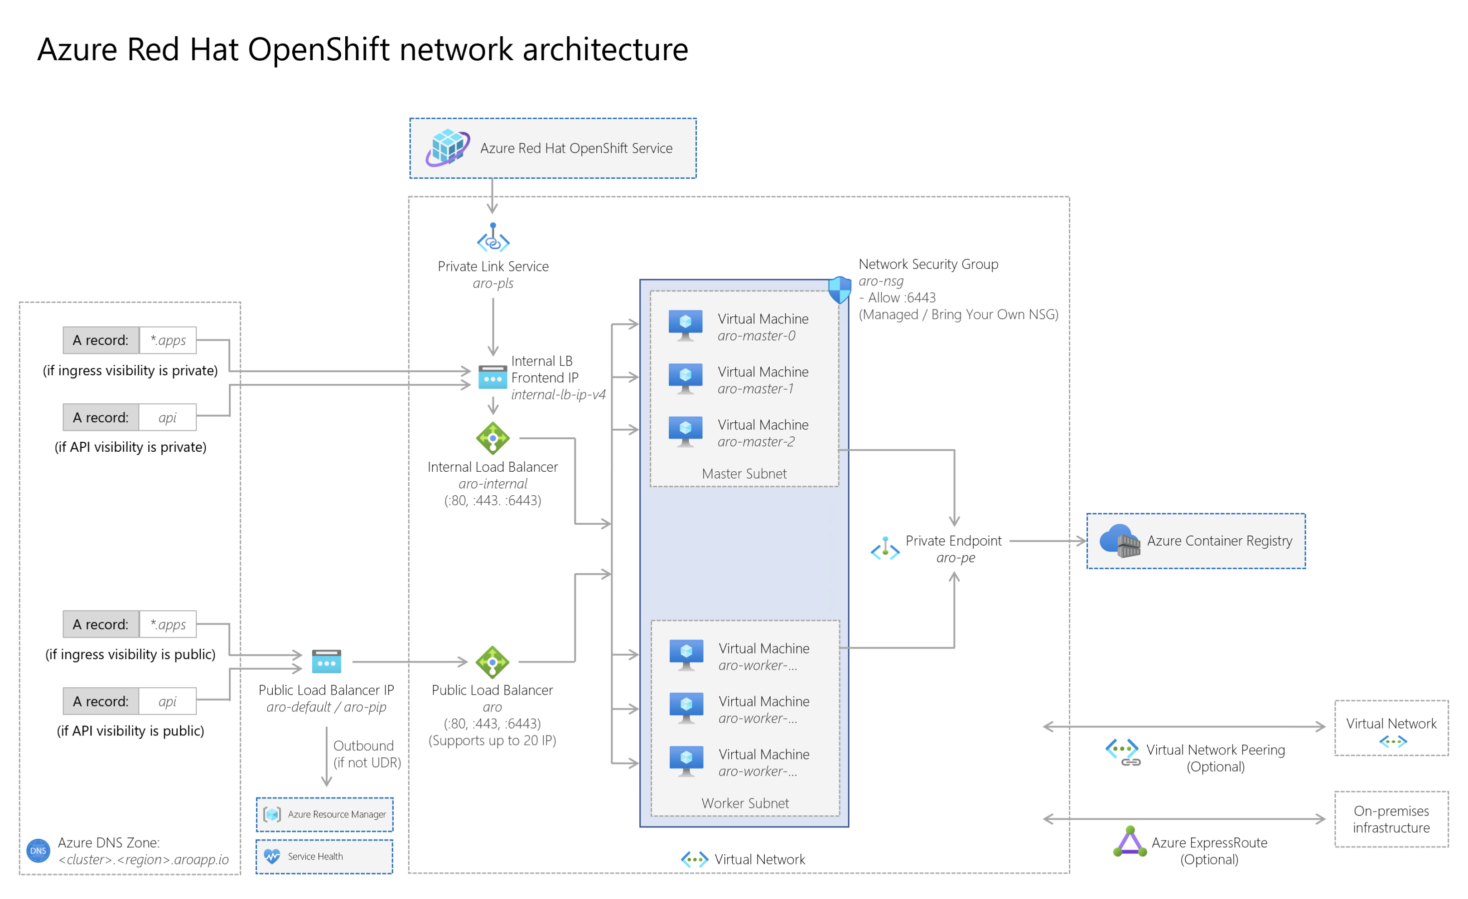Click the Virtual Network Peering icon
Image resolution: width=1468 pixels, height=899 pixels.
pyautogui.click(x=1122, y=753)
